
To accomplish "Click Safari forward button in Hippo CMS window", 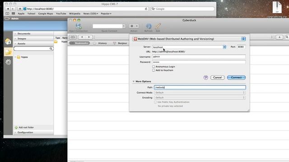I will (13, 9).
